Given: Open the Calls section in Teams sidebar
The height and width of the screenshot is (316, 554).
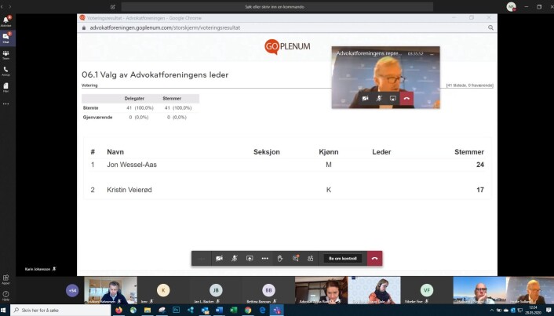Looking at the screenshot, I should [6, 71].
